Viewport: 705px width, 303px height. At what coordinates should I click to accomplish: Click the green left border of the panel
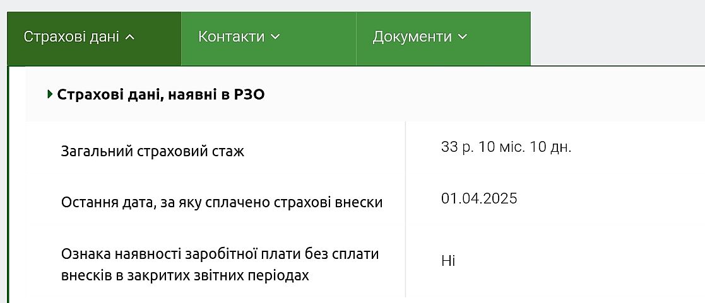[x=8, y=189]
